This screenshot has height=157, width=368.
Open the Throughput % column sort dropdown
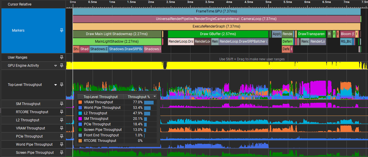(x=155, y=97)
